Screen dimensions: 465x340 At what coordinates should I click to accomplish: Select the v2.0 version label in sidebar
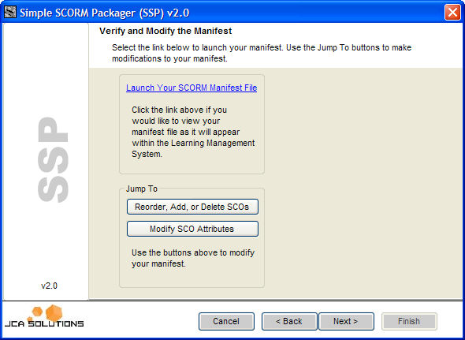pyautogui.click(x=49, y=286)
